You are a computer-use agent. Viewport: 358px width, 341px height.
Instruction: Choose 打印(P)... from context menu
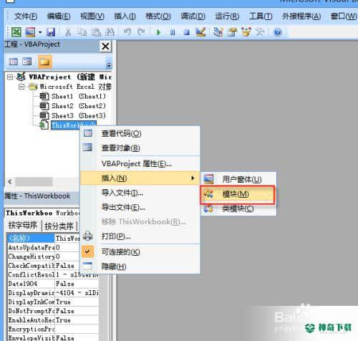pos(140,236)
